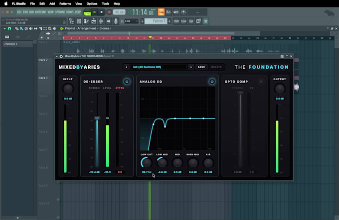Click the loop recording icon
This screenshot has width=339, height=220.
176,12
